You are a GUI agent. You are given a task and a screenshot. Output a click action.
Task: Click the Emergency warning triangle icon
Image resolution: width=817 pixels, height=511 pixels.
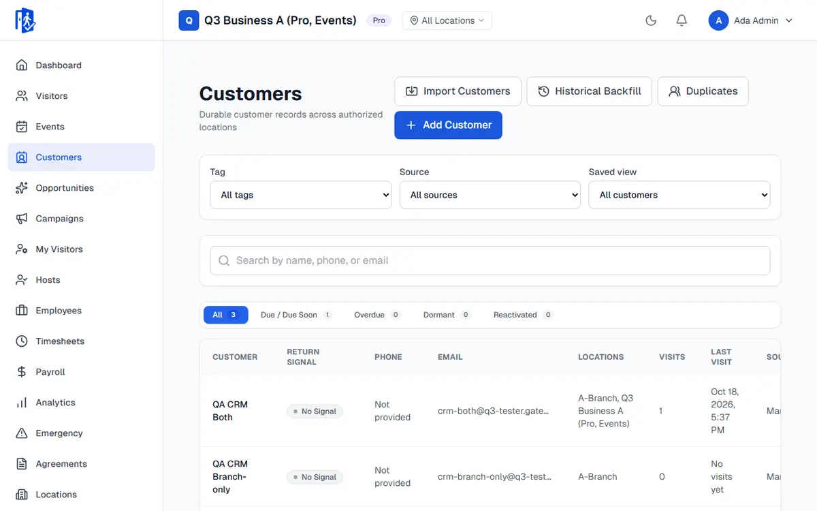pos(22,433)
